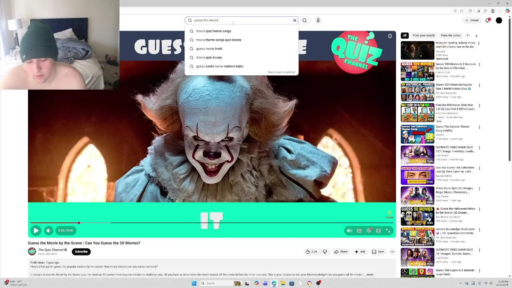Viewport: 512px width, 288px height.
Task: Select the 'From your search' chip
Action: 424,36
